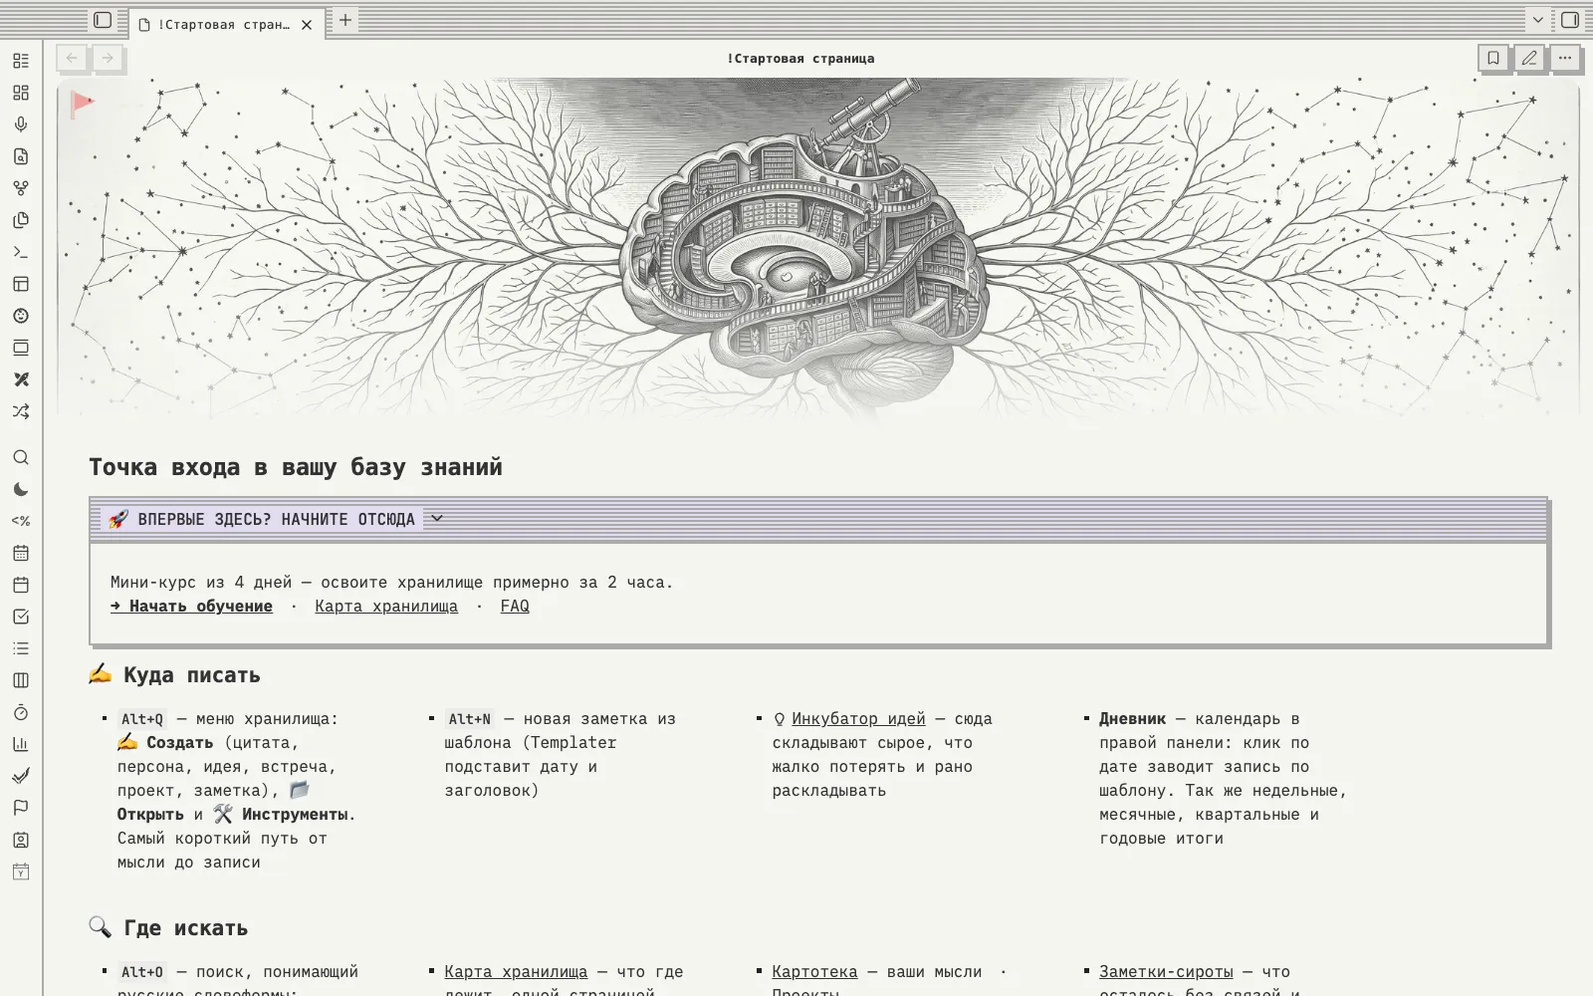Open the three-dots more options menu
Viewport: 1593px width, 996px height.
point(1565,58)
